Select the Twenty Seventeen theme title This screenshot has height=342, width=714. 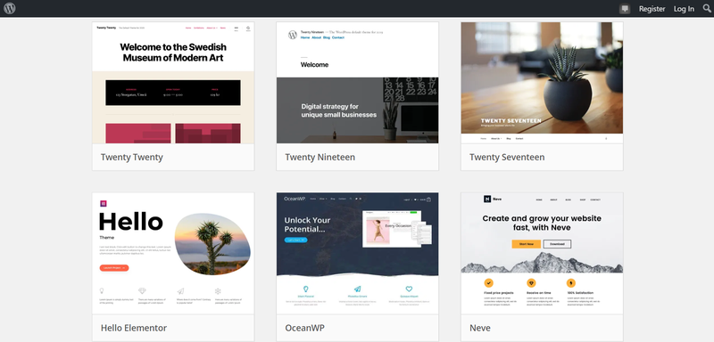507,157
